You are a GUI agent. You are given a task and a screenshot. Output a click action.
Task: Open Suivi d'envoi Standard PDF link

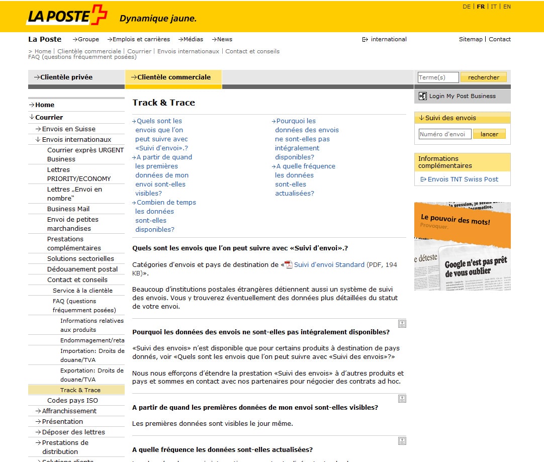coord(329,264)
